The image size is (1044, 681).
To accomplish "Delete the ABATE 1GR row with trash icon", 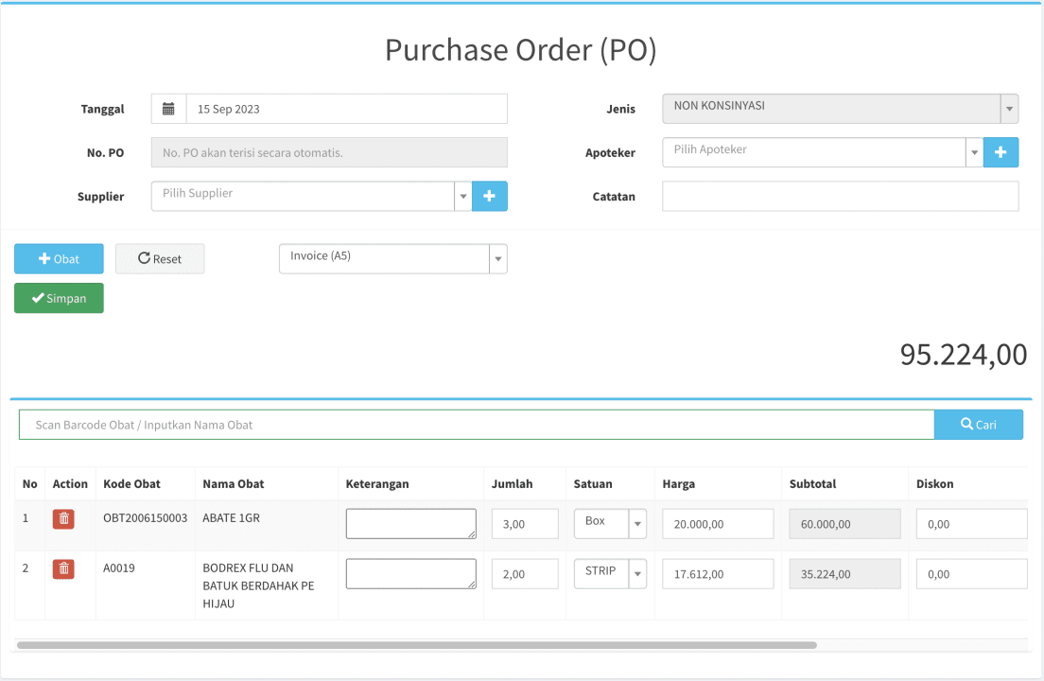I will (x=63, y=518).
